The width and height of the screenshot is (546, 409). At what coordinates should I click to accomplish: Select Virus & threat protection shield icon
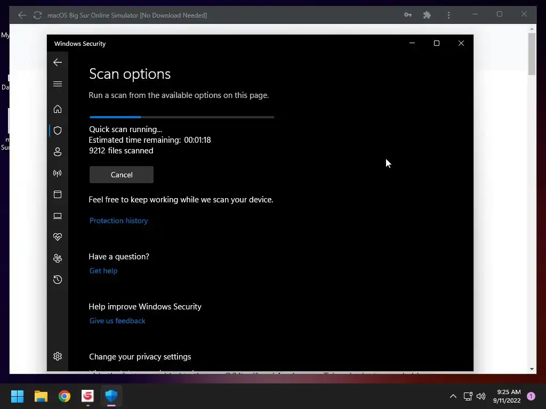tap(58, 130)
